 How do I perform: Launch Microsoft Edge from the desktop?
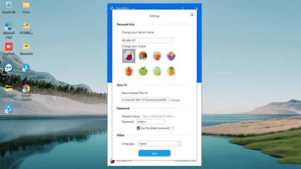pyautogui.click(x=9, y=30)
